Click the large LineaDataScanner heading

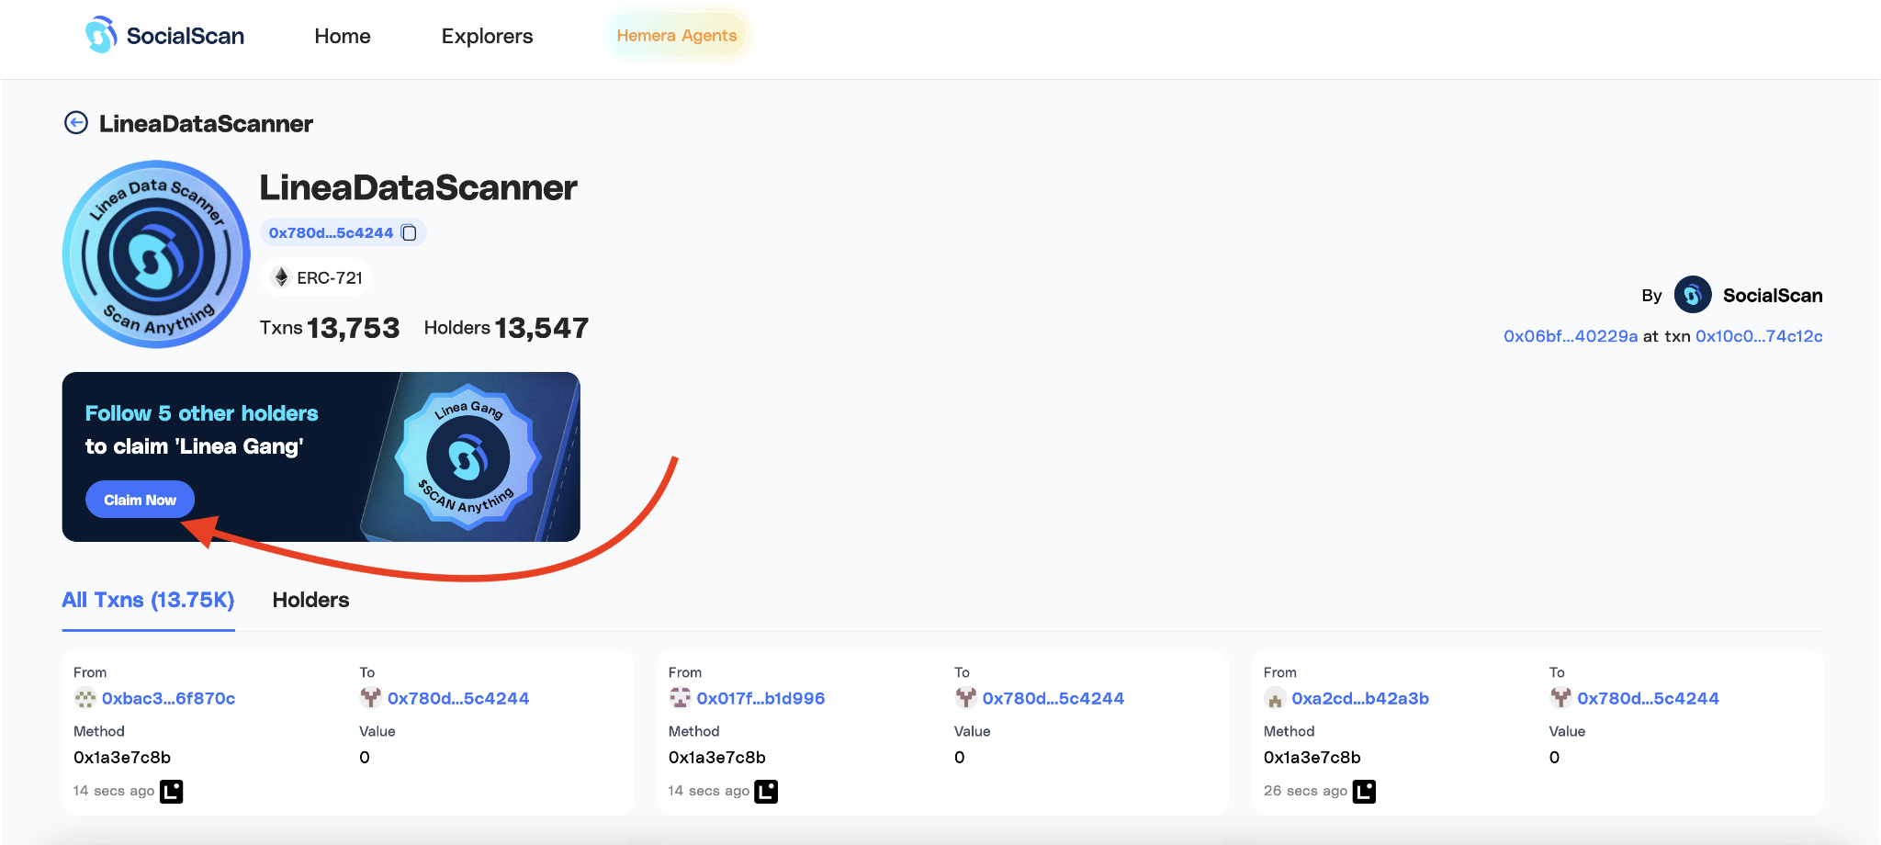point(418,187)
